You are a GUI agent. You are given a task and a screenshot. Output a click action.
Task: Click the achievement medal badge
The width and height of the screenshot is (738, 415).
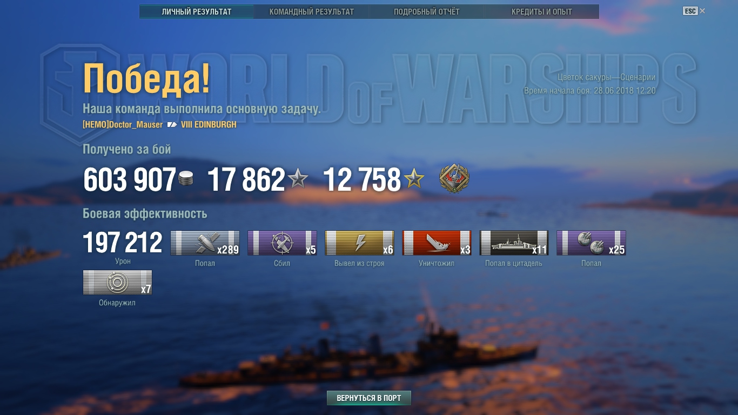pyautogui.click(x=454, y=179)
